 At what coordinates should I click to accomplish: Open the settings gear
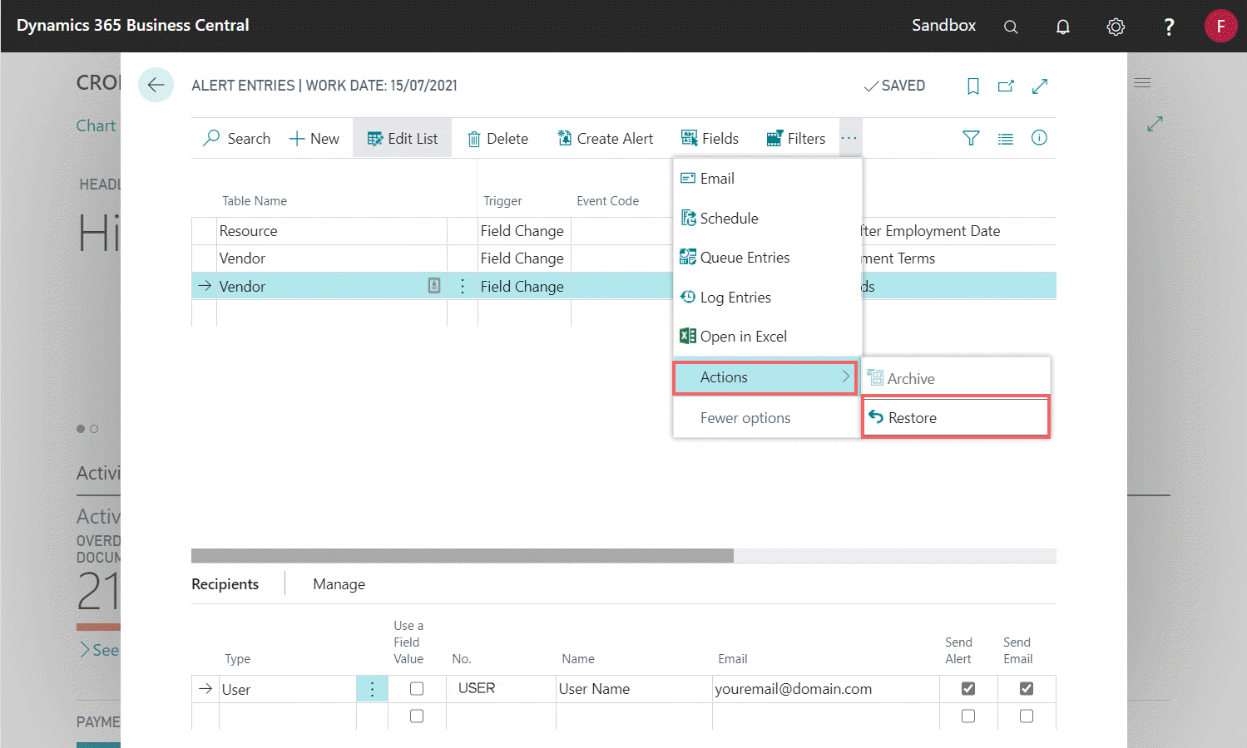pos(1116,27)
